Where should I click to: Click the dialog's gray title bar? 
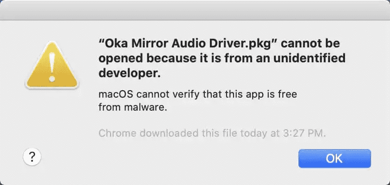[195, 10]
